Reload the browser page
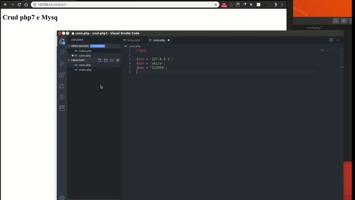 19,4
